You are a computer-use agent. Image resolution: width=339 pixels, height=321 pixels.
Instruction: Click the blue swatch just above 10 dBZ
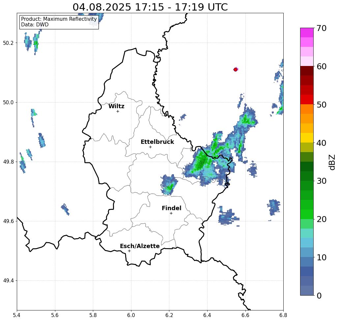pyautogui.click(x=307, y=252)
